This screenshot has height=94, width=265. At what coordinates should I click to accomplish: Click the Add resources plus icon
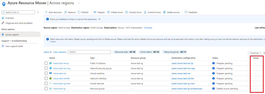coord(46,12)
